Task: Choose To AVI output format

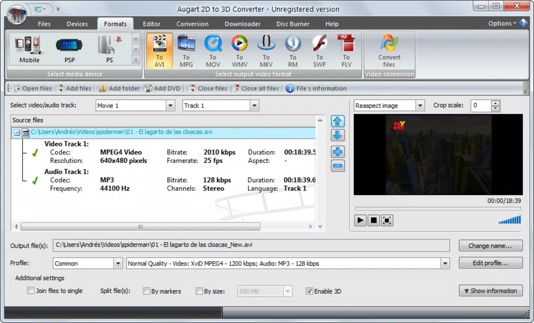Action: click(160, 51)
